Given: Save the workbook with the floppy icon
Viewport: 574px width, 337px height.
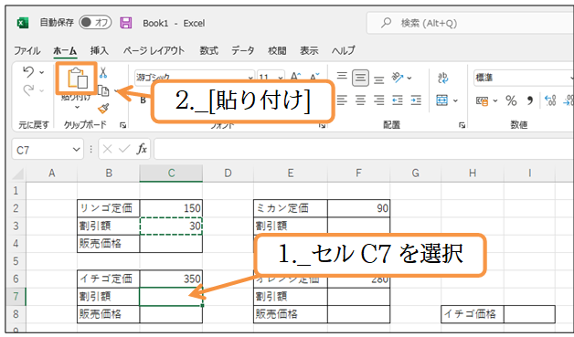Looking at the screenshot, I should tap(126, 23).
